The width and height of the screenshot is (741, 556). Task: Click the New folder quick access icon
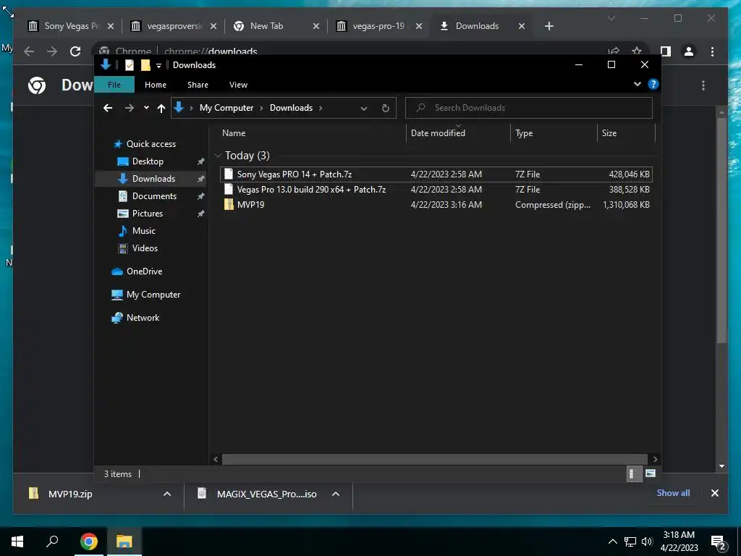[145, 64]
